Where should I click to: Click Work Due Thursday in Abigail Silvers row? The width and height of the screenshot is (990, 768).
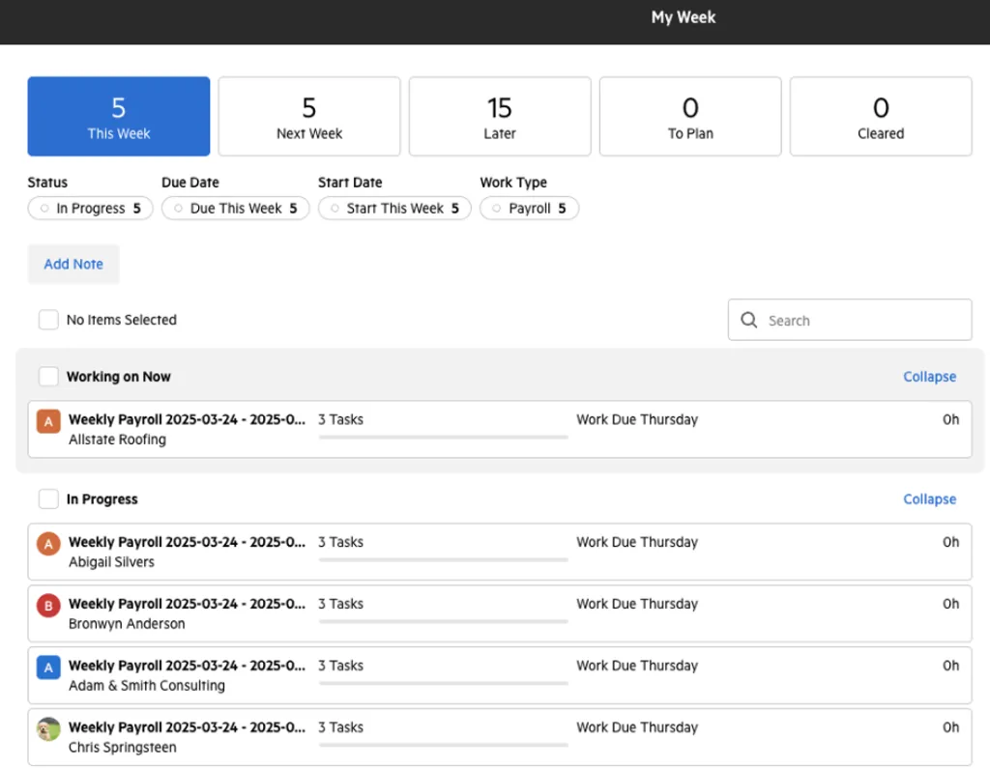tap(637, 542)
